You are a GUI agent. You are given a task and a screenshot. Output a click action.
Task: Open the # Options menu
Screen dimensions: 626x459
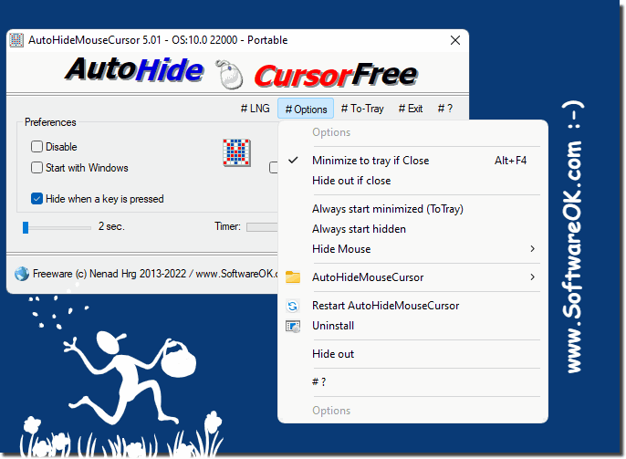(306, 109)
